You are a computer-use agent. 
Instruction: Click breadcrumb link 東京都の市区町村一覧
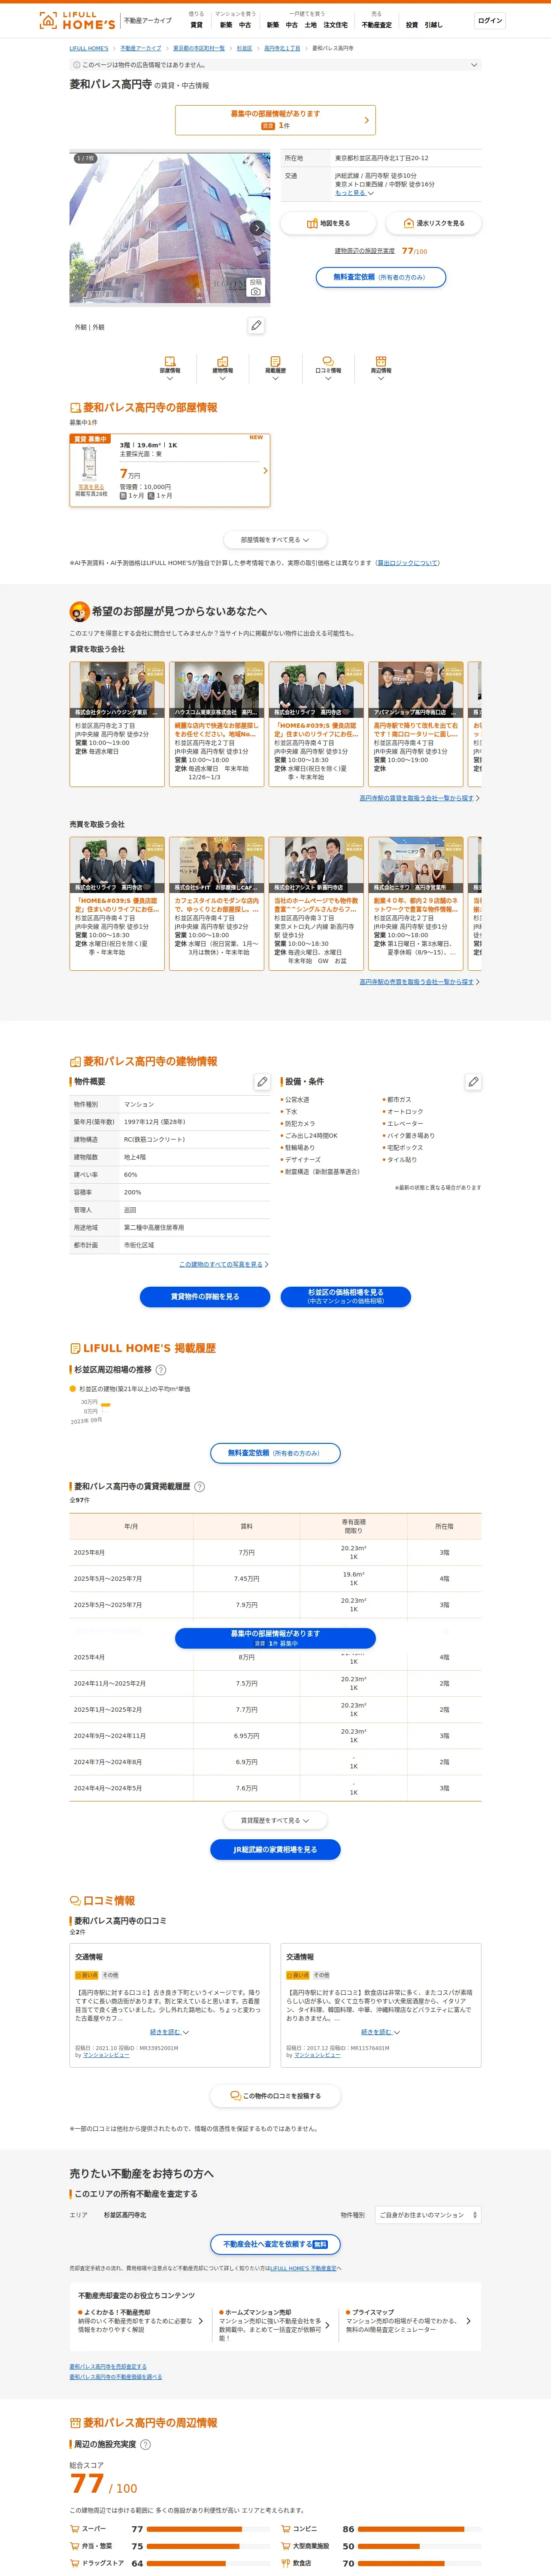point(199,48)
